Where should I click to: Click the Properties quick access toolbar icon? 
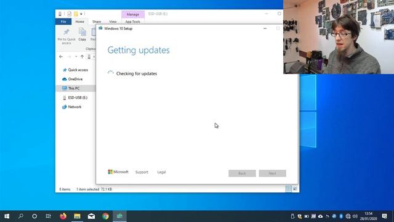[x=70, y=14]
